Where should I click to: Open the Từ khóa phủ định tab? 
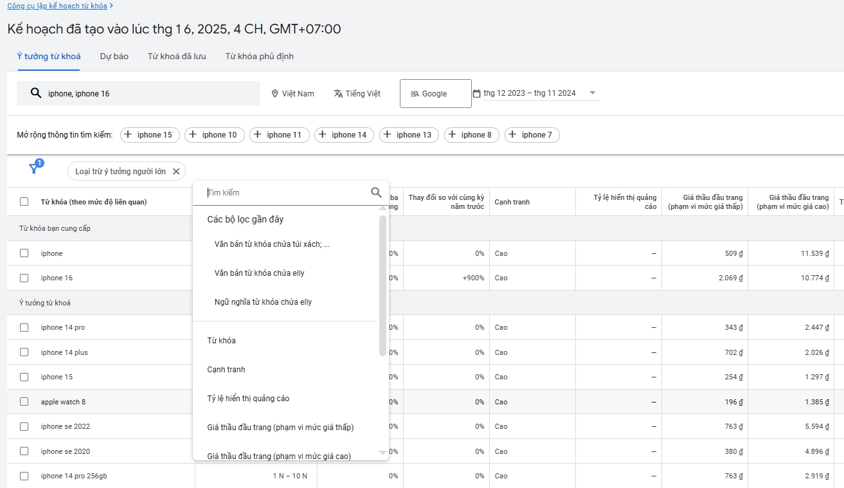[x=260, y=57]
